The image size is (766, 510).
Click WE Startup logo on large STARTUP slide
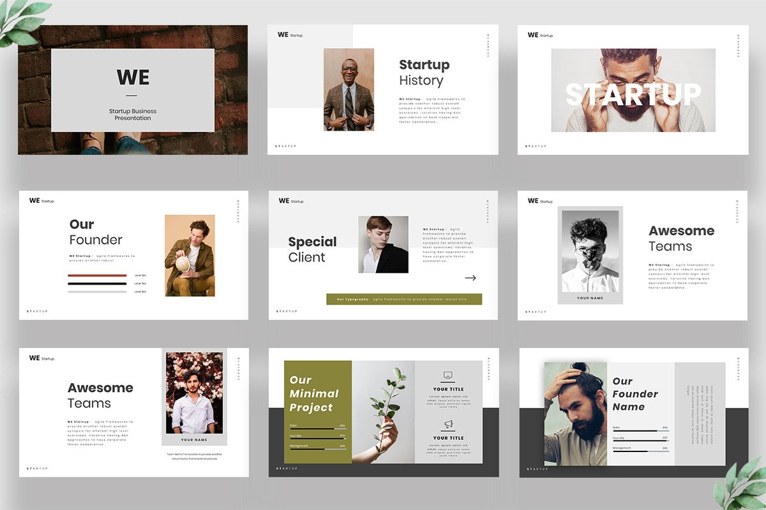pos(540,35)
